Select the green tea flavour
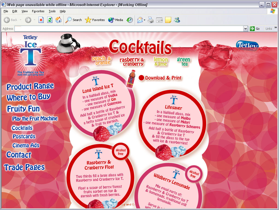This screenshot has width=279, height=210. [184, 62]
